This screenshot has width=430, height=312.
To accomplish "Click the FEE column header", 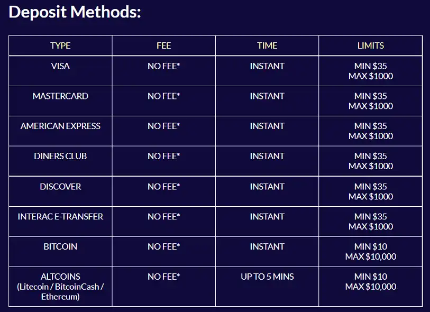I will tap(163, 45).
